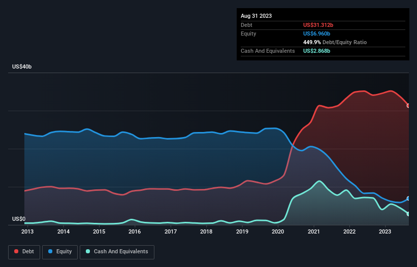417x267 pixels.
Task: Click the 2019 x-axis label
Action: 242,231
